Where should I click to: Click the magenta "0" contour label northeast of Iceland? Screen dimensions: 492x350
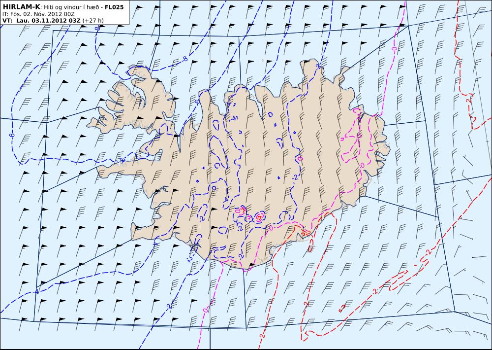pyautogui.click(x=395, y=49)
